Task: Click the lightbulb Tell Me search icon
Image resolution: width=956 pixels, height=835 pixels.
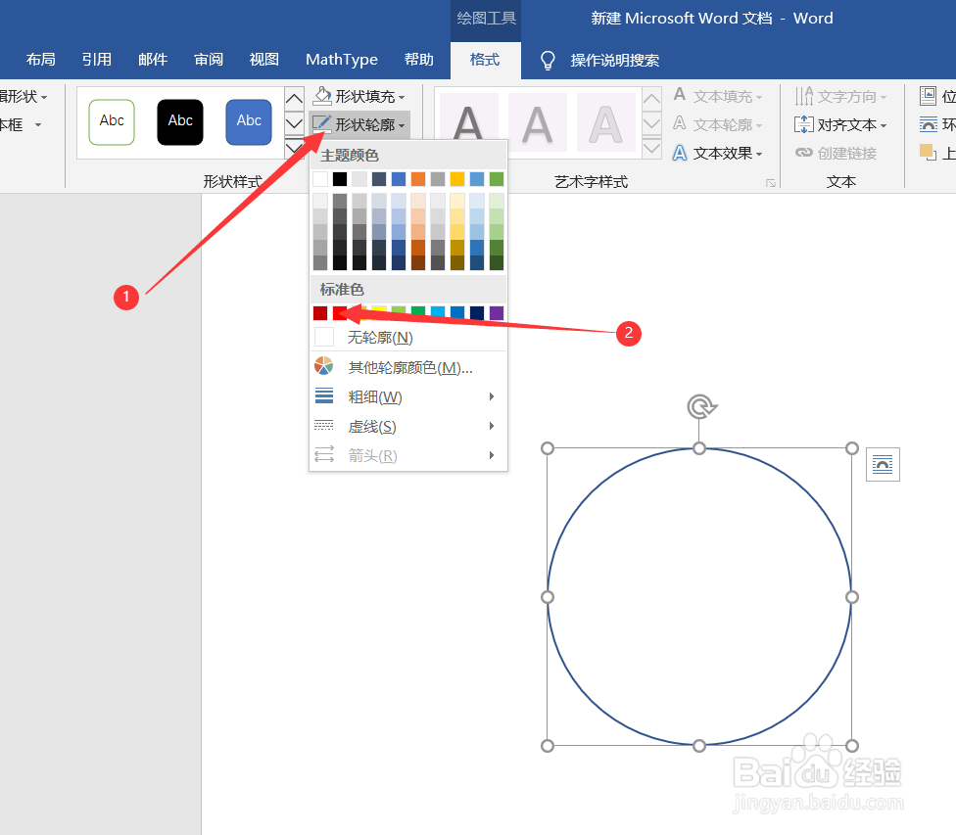Action: (x=548, y=61)
